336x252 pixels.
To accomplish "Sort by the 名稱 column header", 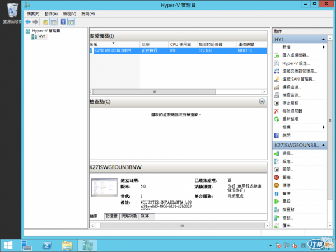I will pyautogui.click(x=114, y=44).
